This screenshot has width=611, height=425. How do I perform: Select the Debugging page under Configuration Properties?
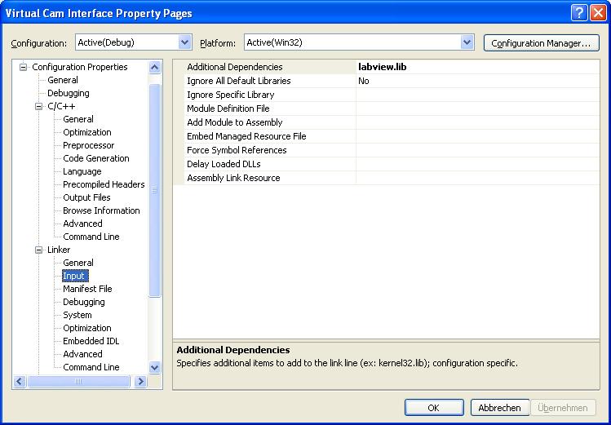pos(69,93)
